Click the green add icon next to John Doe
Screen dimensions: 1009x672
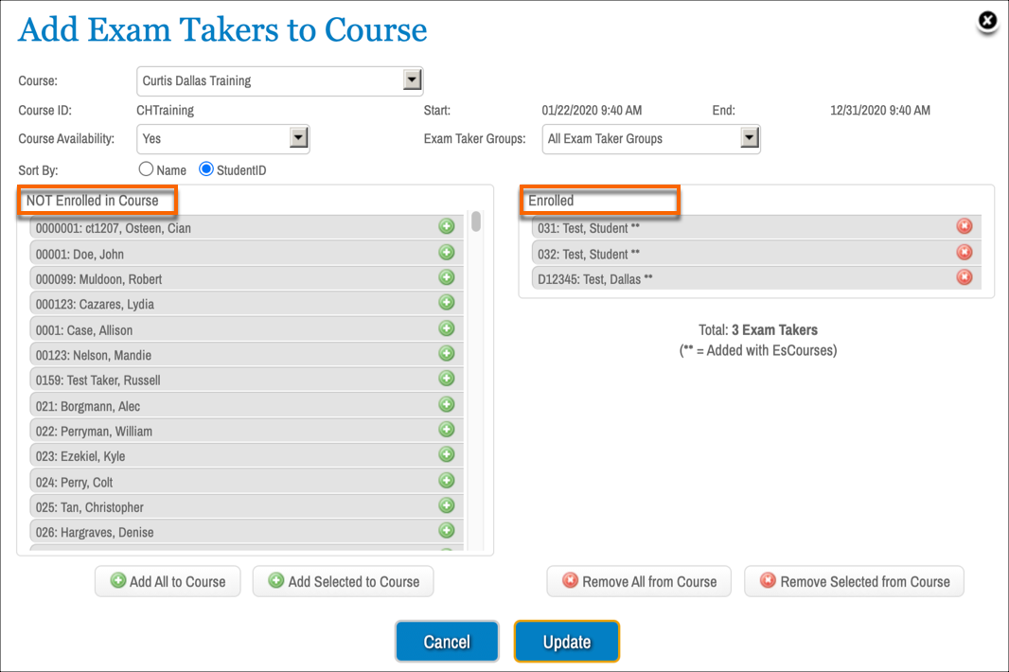pyautogui.click(x=446, y=252)
